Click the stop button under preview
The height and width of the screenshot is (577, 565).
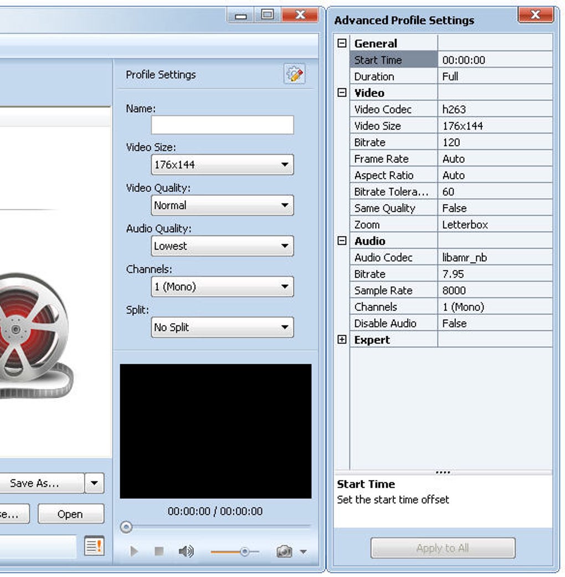pyautogui.click(x=159, y=551)
